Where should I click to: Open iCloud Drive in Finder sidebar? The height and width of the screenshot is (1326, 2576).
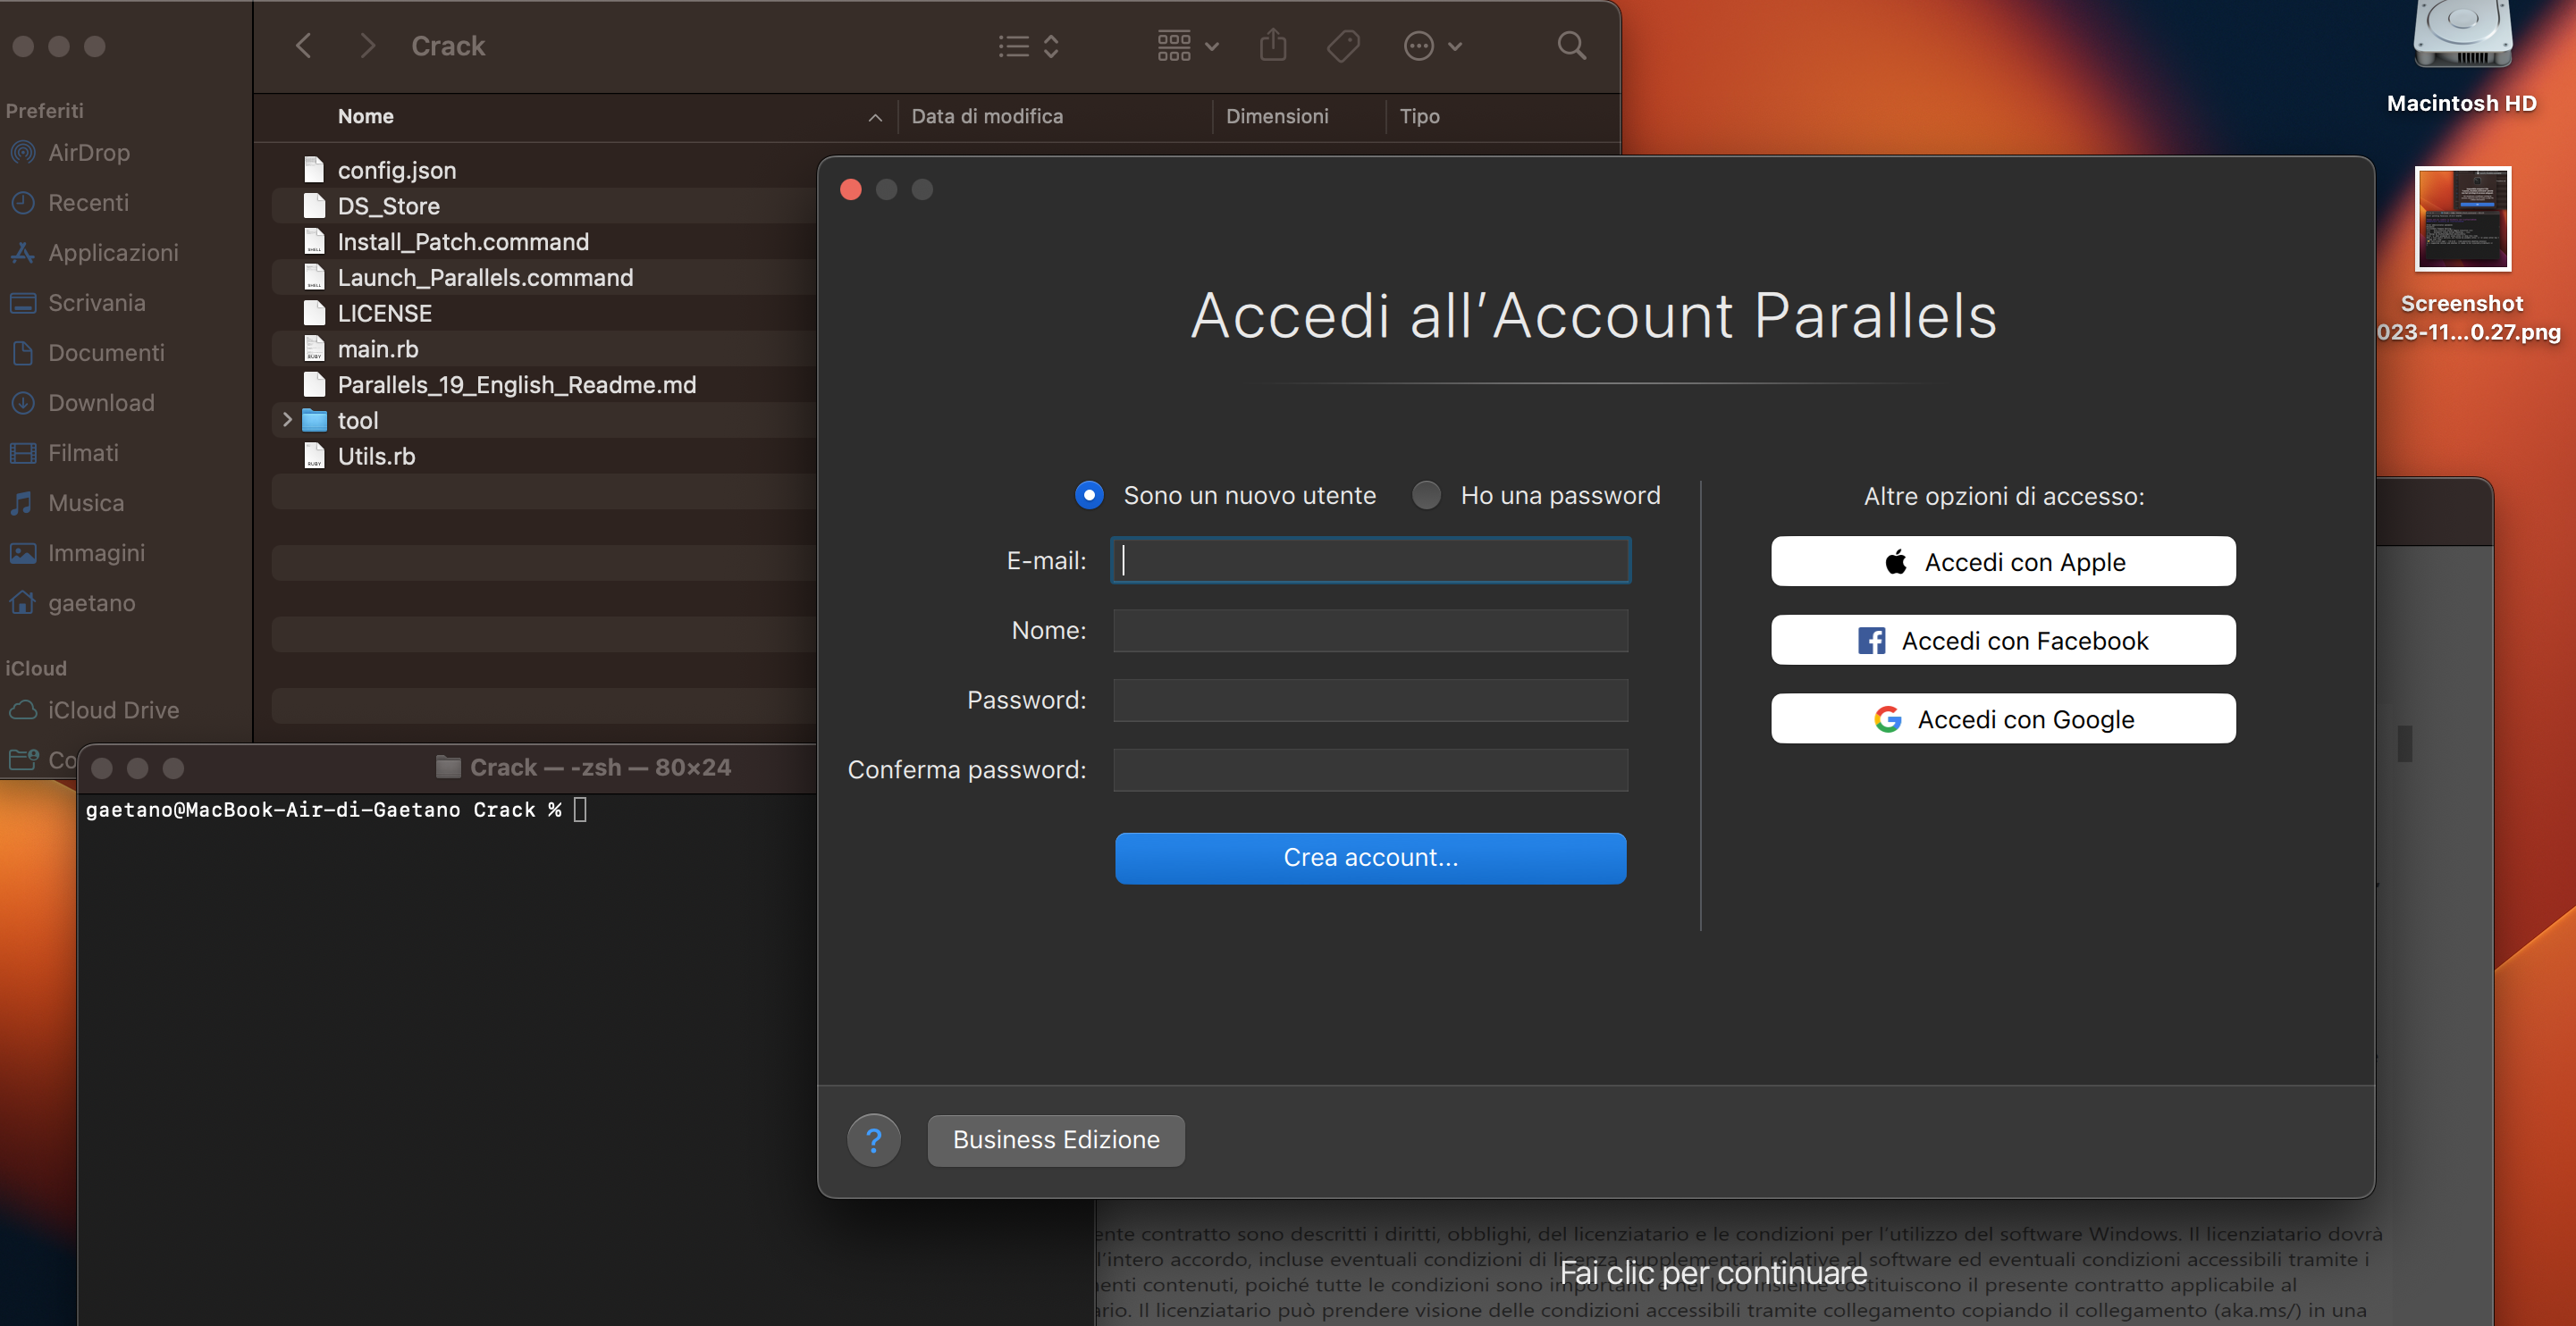[113, 710]
